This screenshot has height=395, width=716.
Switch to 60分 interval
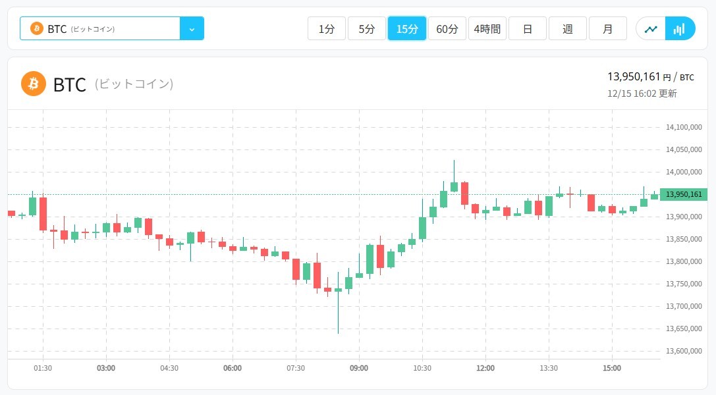pos(447,29)
